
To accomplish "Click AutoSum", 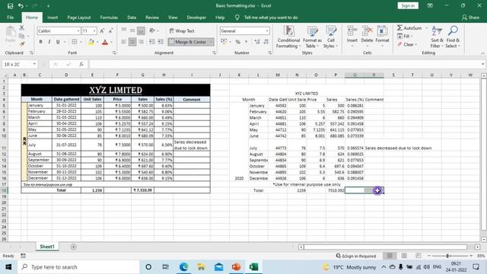I will point(410,28).
